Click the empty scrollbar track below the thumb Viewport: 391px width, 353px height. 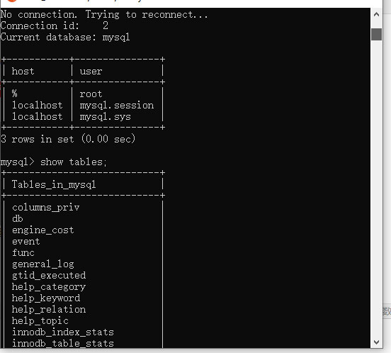(376, 187)
